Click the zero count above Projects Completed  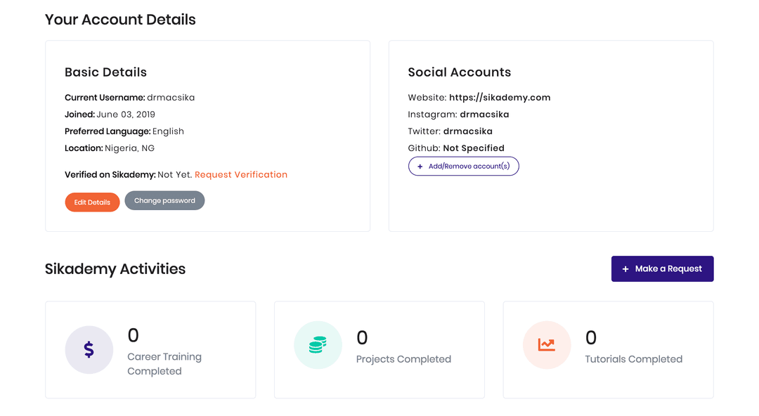point(362,337)
